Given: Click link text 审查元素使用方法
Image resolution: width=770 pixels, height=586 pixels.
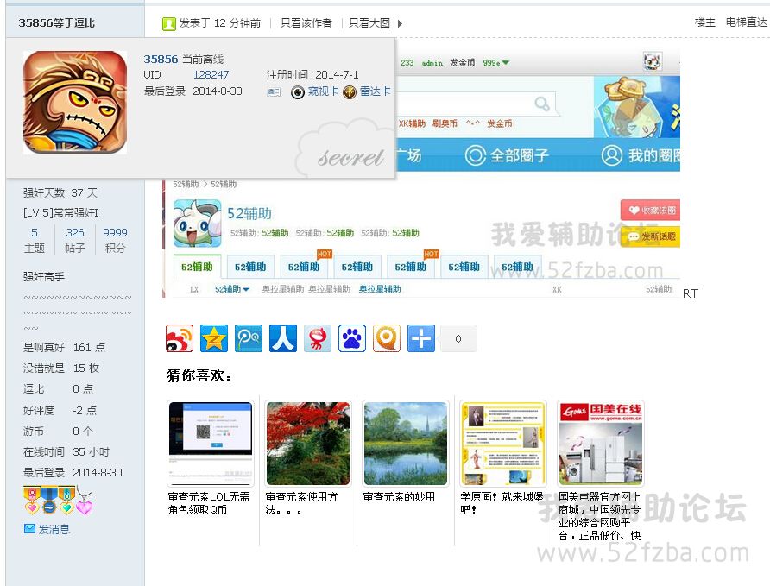Looking at the screenshot, I should pyautogui.click(x=301, y=503).
